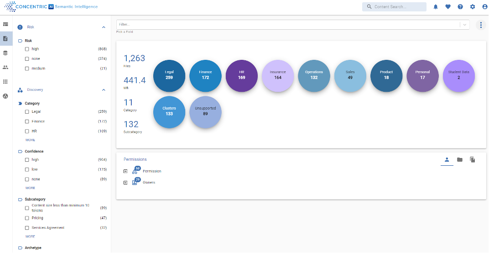
Task: Click the help question mark icon
Action: 460,7
